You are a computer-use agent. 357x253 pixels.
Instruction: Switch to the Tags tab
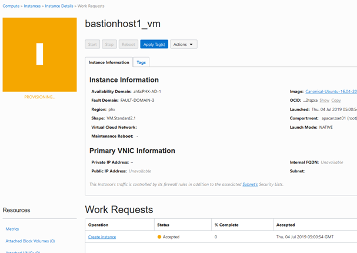point(141,62)
